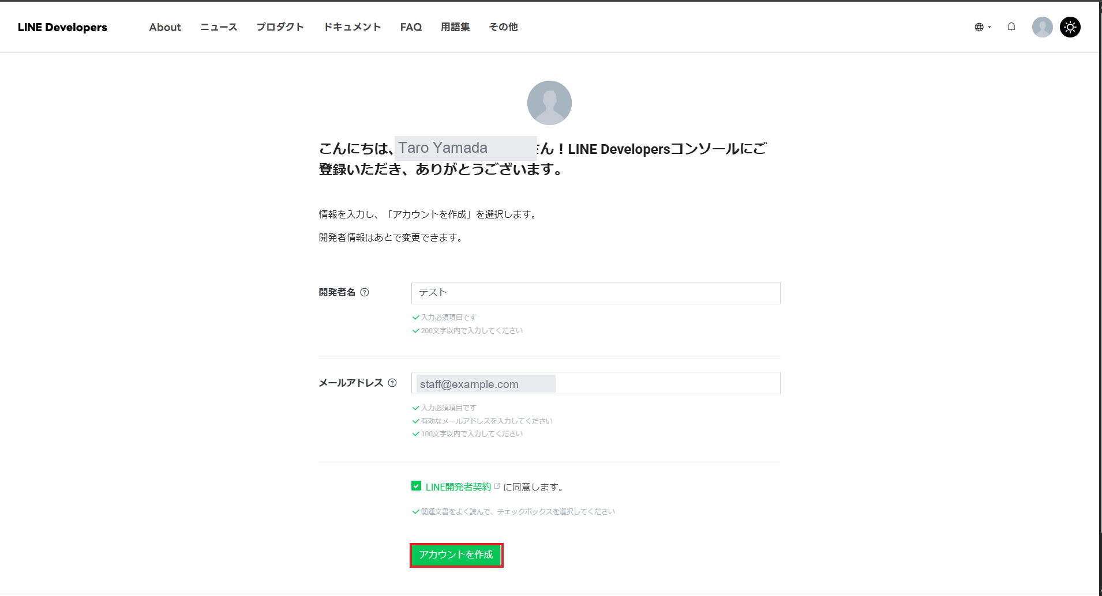The image size is (1102, 596).
Task: Uncheck the LINE開発者契約 agreement checkbox
Action: [x=416, y=486]
